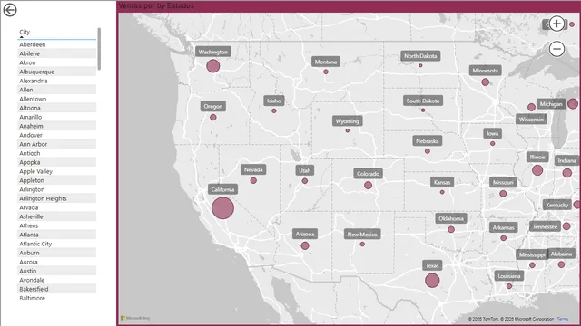The image size is (581, 326).
Task: Select Arvada in the city list
Action: point(57,207)
